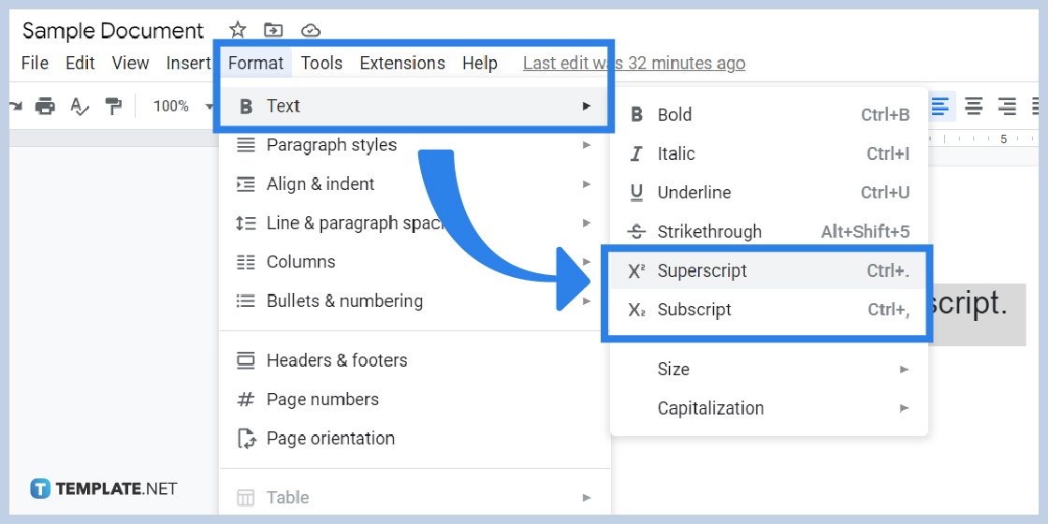Click the paint format roller icon
Viewport: 1048px width, 524px height.
(113, 106)
